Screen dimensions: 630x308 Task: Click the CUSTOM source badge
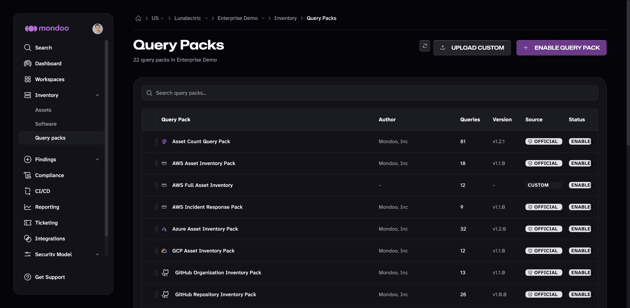click(544, 185)
